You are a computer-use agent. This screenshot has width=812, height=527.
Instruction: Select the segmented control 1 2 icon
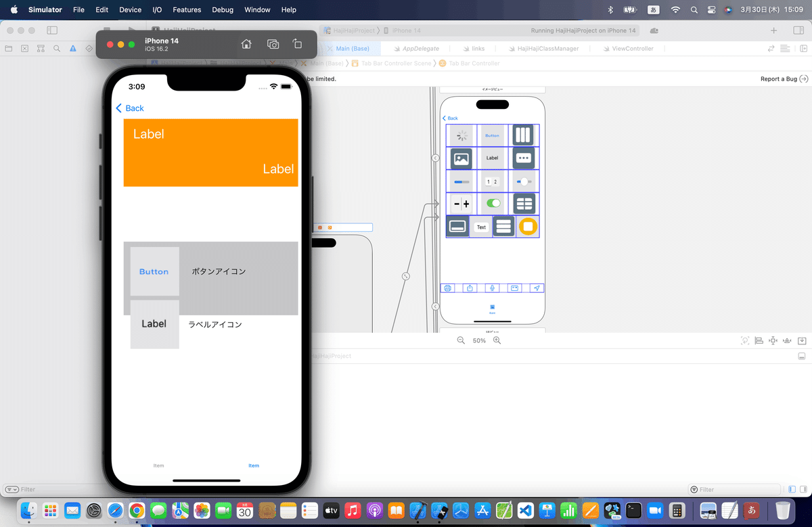(492, 181)
